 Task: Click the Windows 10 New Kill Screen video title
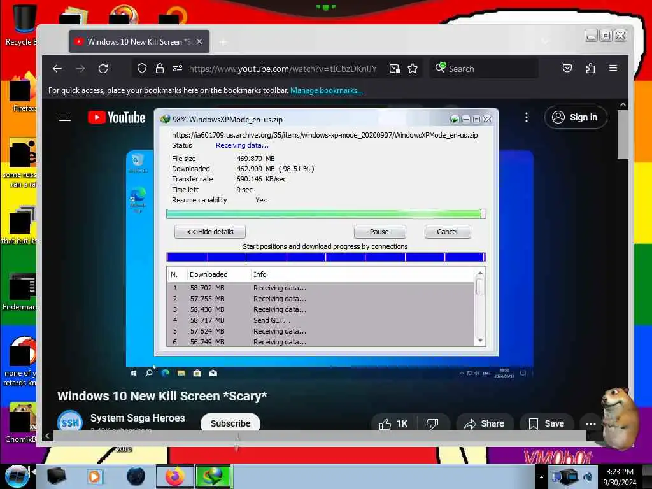click(162, 396)
